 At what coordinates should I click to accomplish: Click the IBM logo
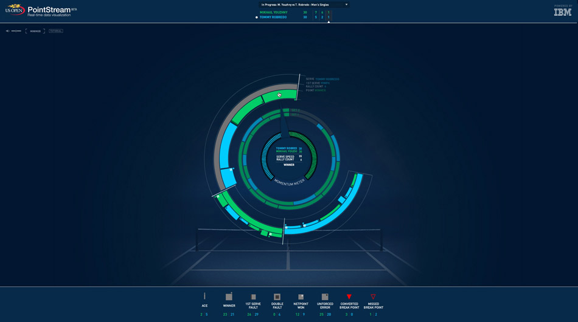coord(563,12)
